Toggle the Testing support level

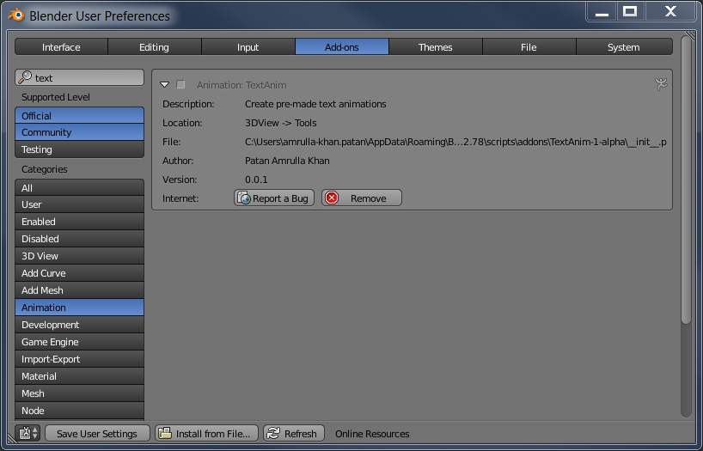tap(79, 149)
